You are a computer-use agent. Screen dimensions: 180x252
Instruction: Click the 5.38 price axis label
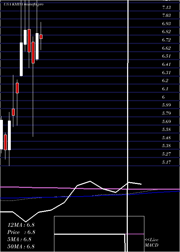(x=166, y=146)
